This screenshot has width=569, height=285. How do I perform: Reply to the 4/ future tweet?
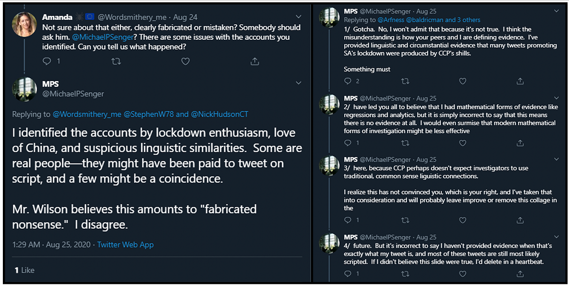click(x=348, y=274)
